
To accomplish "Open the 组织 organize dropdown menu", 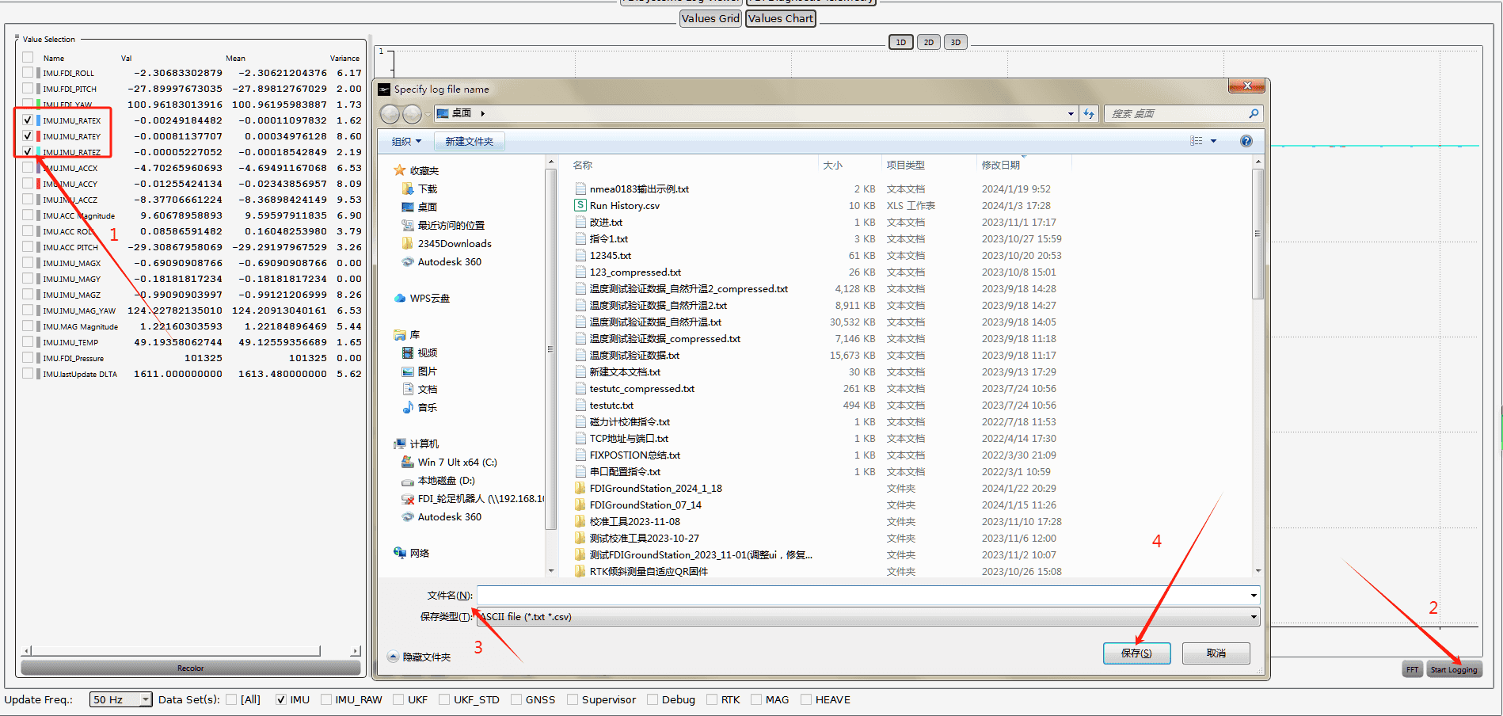I will (x=406, y=142).
